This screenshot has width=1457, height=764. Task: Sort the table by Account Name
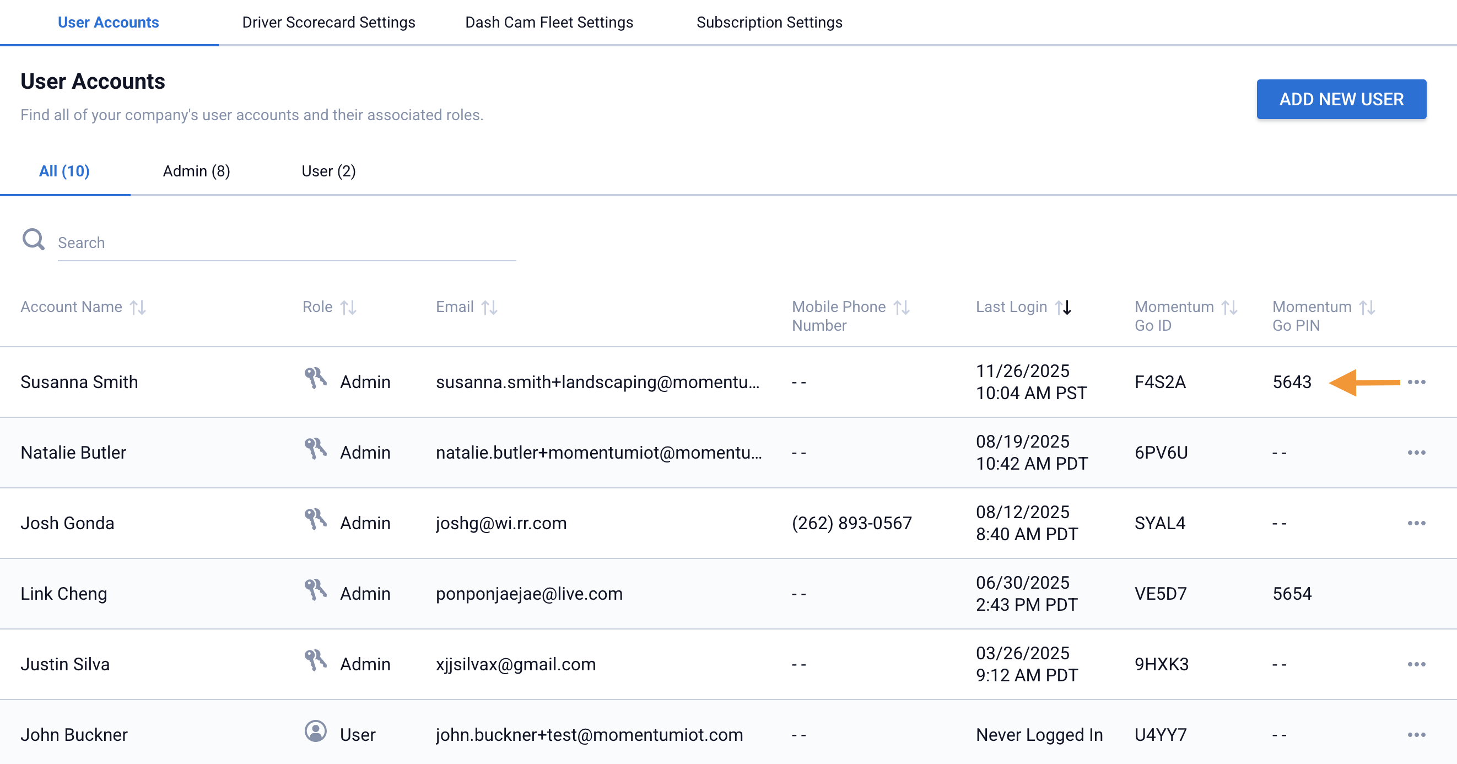pos(138,307)
